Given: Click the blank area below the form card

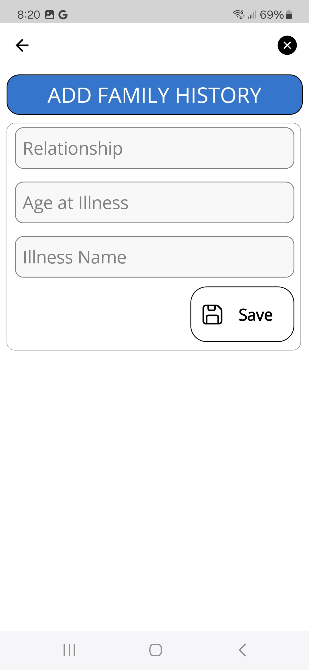Looking at the screenshot, I should click(x=154, y=487).
